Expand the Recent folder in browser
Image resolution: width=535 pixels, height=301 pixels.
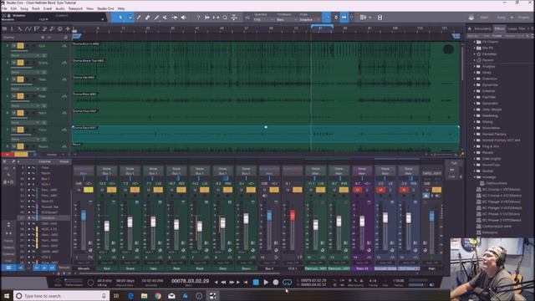pos(475,60)
